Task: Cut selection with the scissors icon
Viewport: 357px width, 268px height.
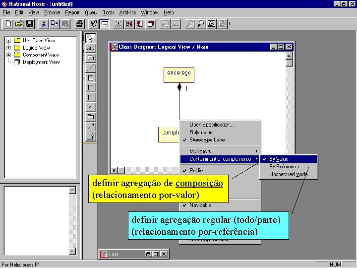Action: click(44, 24)
